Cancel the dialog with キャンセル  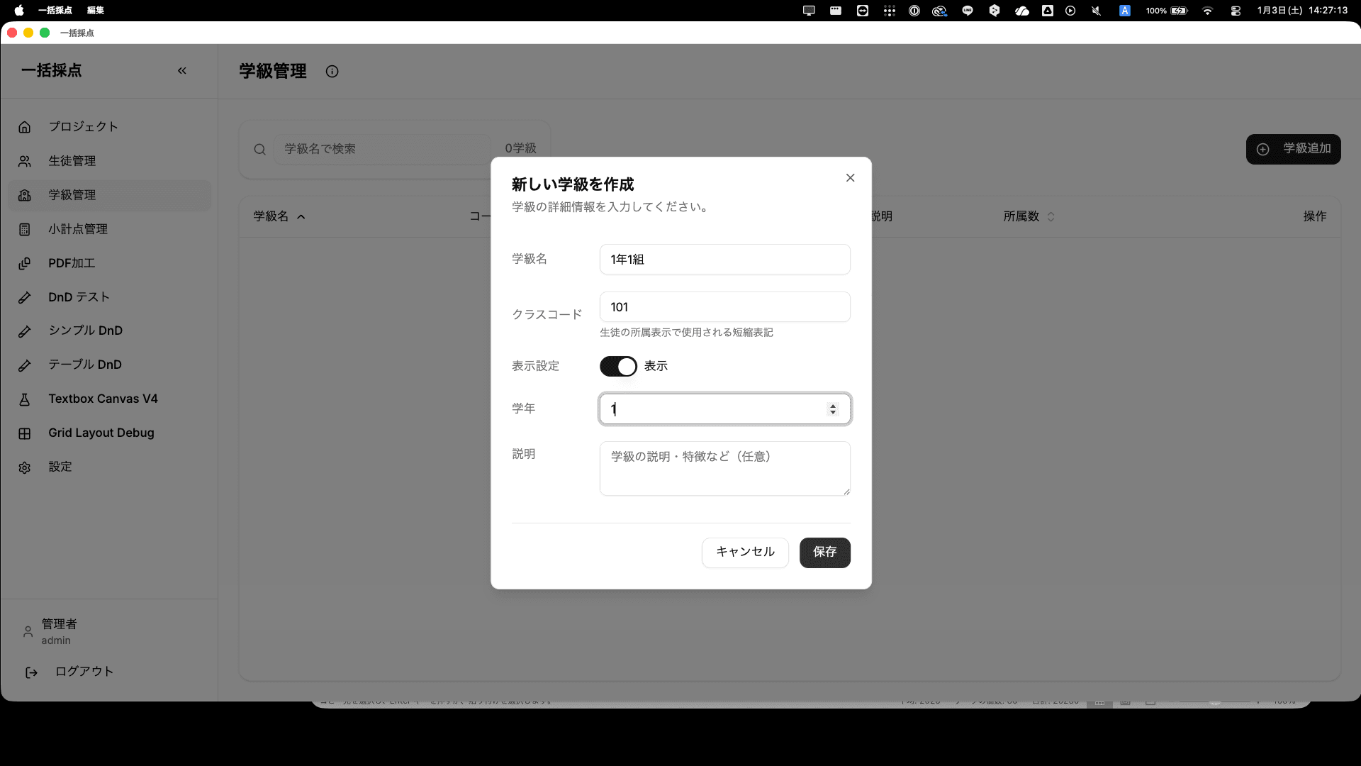745,553
